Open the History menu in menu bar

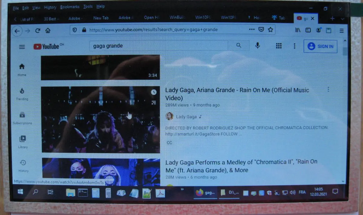click(50, 7)
